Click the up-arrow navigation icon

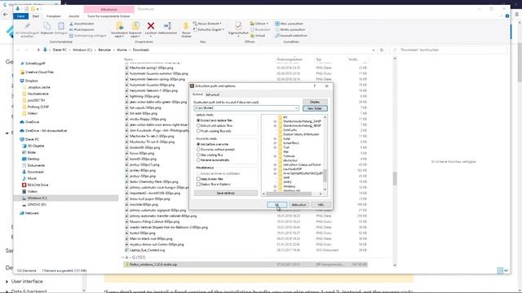point(38,50)
